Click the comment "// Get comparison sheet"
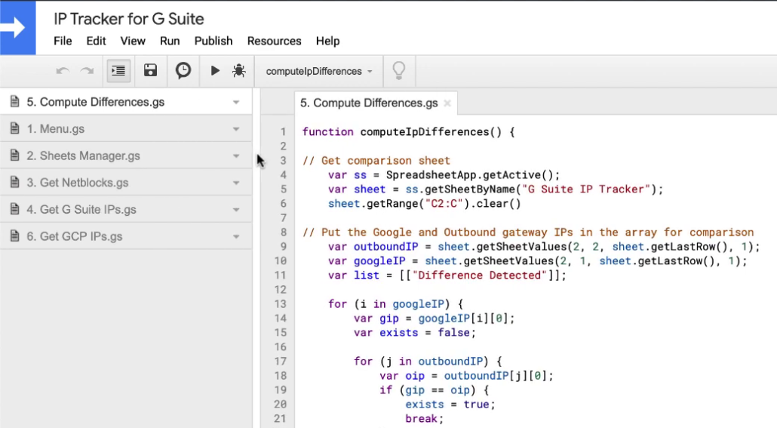 tap(376, 161)
